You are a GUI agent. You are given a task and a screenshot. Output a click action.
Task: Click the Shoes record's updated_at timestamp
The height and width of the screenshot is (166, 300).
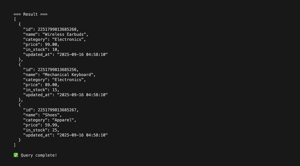point(82,135)
